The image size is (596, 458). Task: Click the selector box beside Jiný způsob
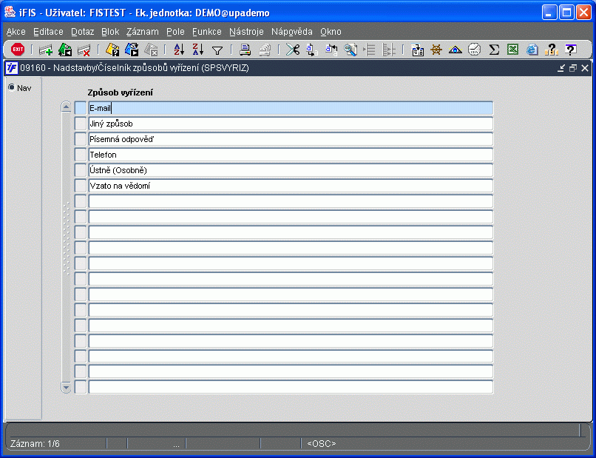click(81, 124)
